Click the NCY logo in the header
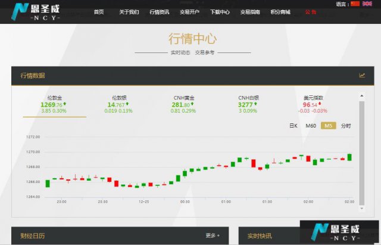381x245 pixels. 36,11
